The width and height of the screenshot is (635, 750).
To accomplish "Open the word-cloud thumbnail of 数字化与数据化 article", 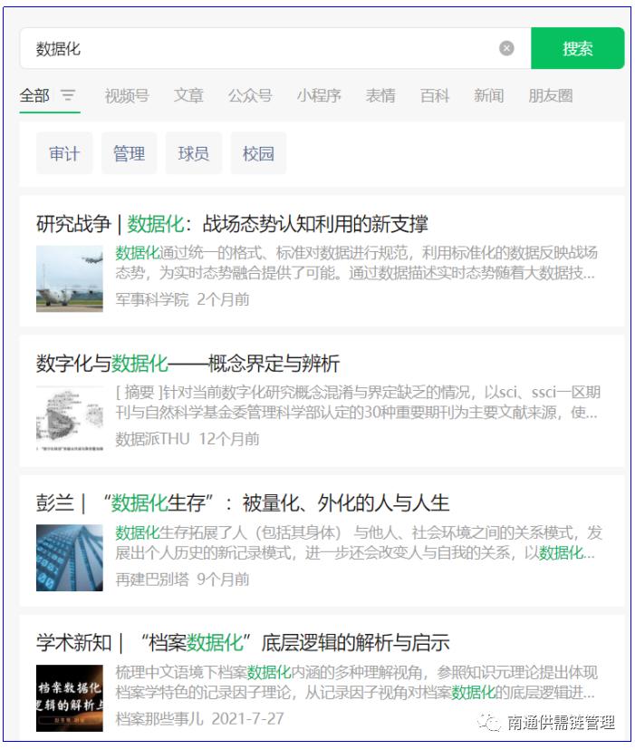I will [x=70, y=418].
